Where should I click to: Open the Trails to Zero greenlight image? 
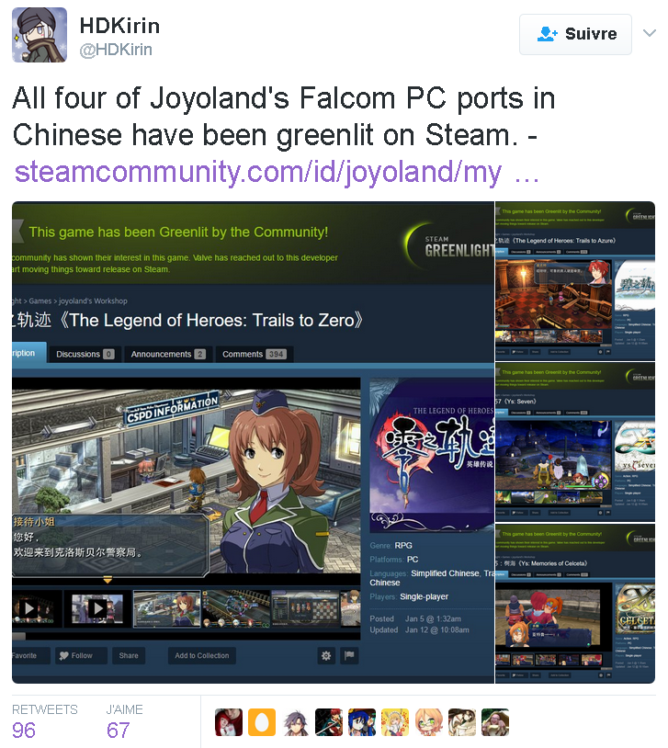pos(254,442)
